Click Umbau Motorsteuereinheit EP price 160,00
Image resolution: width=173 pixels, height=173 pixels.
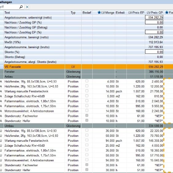(x=140, y=160)
